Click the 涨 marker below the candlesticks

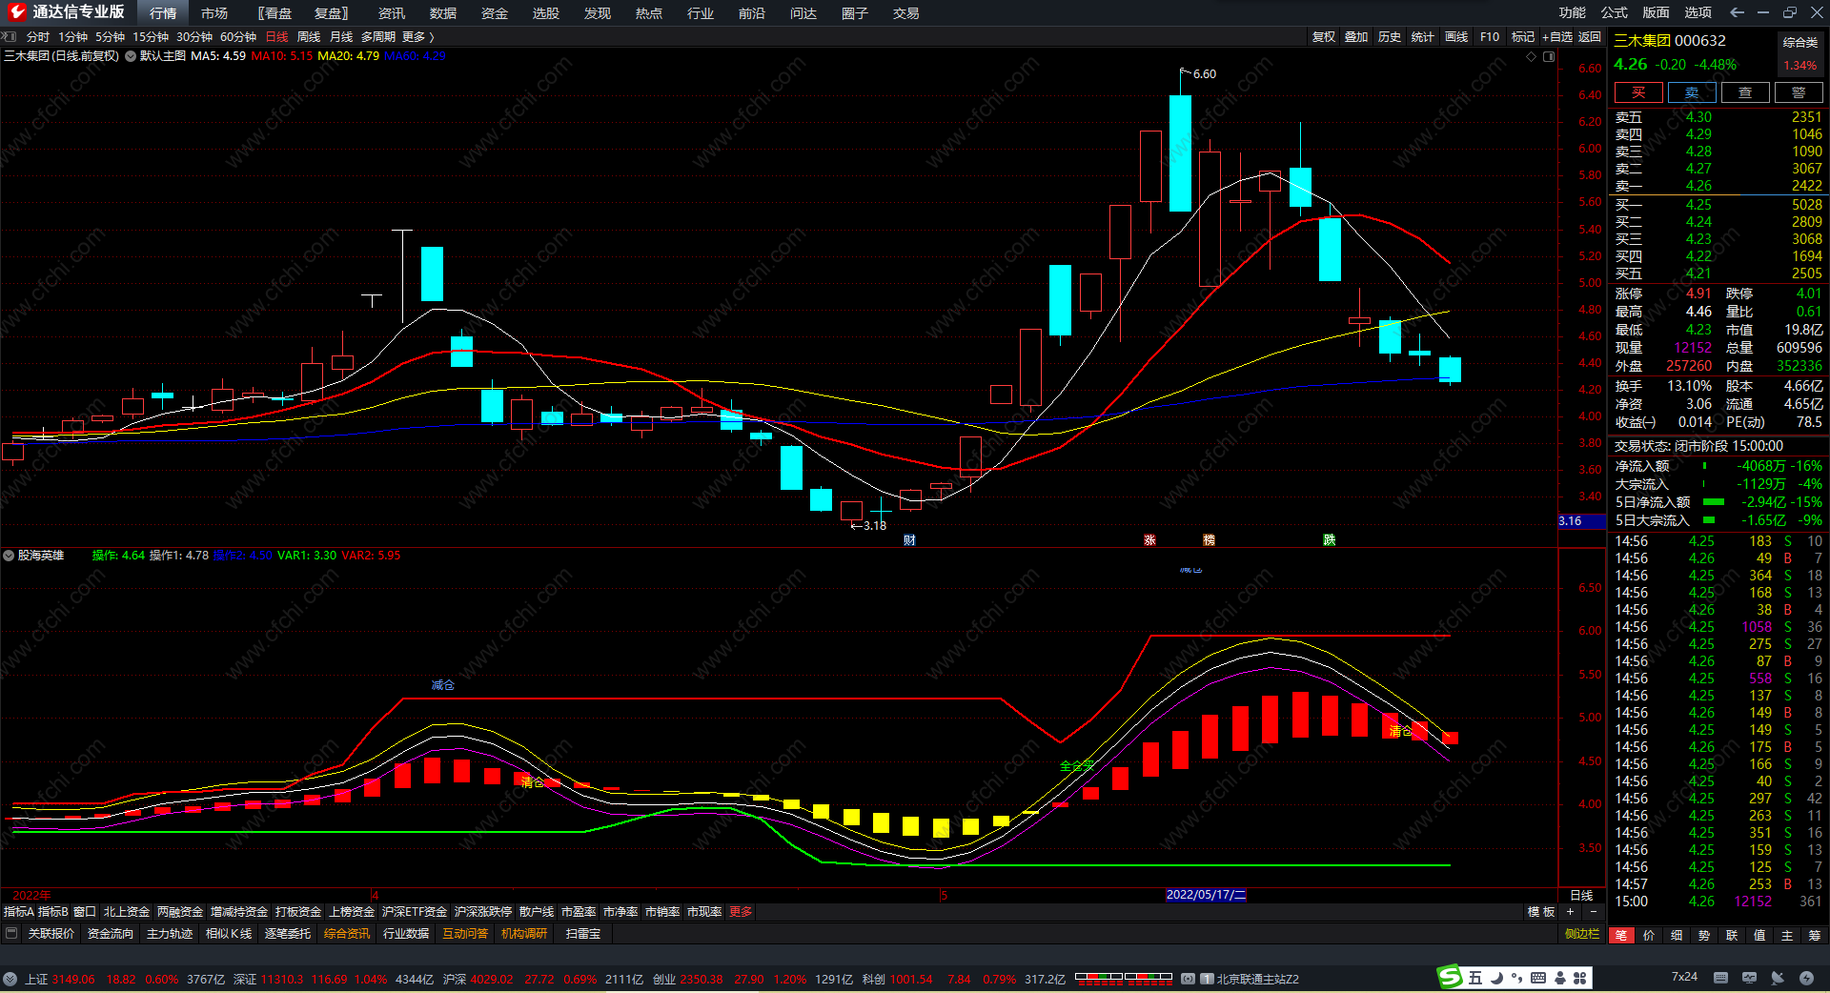pos(1150,540)
